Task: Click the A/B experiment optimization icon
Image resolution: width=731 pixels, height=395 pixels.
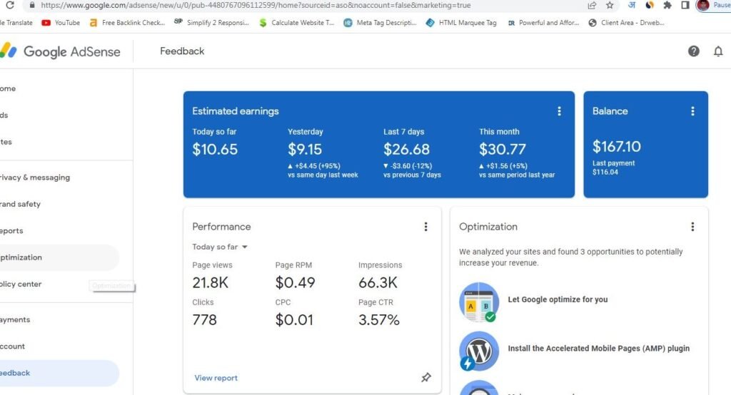Action: [x=479, y=302]
